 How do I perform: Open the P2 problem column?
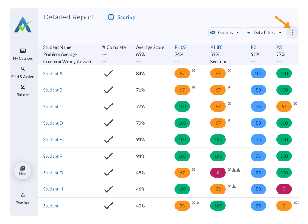tap(253, 47)
